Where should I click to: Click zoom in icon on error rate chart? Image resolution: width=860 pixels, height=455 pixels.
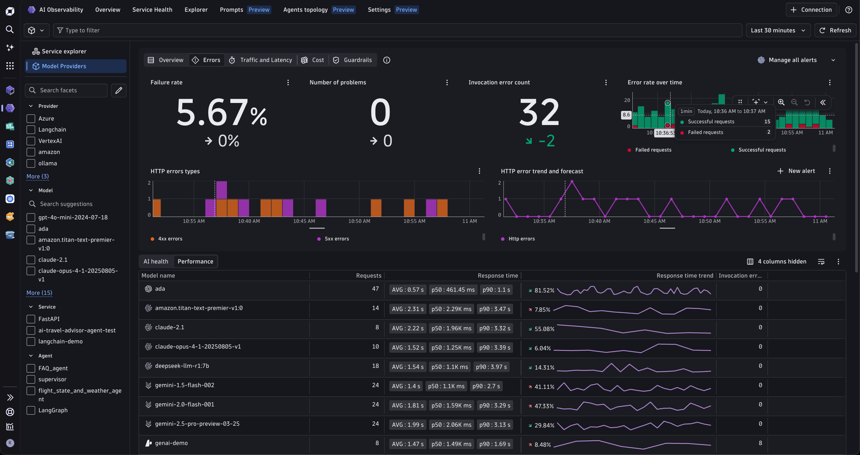pos(781,102)
